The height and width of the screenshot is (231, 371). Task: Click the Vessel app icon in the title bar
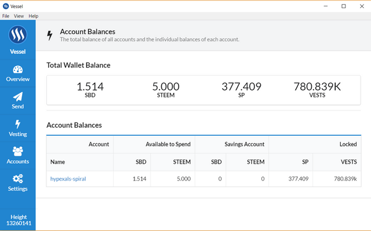pos(6,6)
